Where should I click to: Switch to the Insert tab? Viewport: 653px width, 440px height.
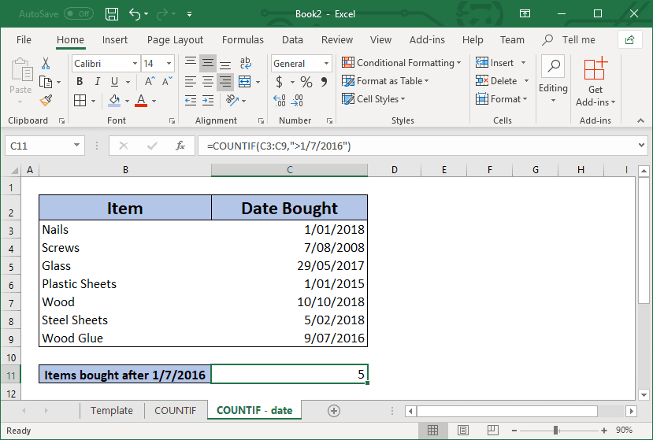(x=114, y=40)
